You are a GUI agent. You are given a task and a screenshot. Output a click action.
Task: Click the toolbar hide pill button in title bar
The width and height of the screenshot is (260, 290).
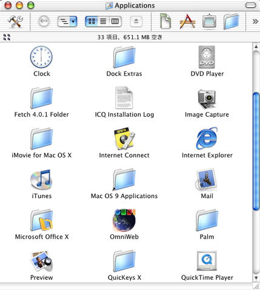coord(250,5)
